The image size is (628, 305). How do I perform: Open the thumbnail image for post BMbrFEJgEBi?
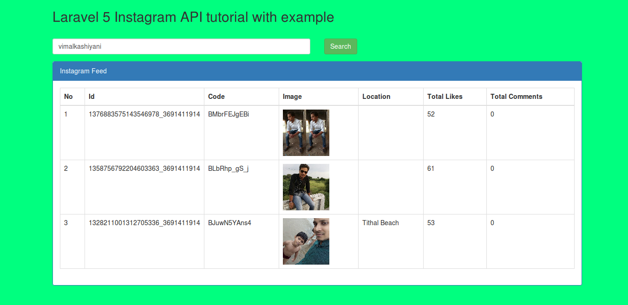pos(306,133)
